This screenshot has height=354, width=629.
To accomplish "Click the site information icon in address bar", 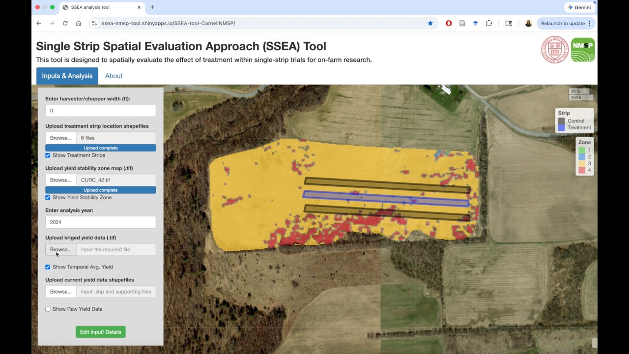I will 94,23.
